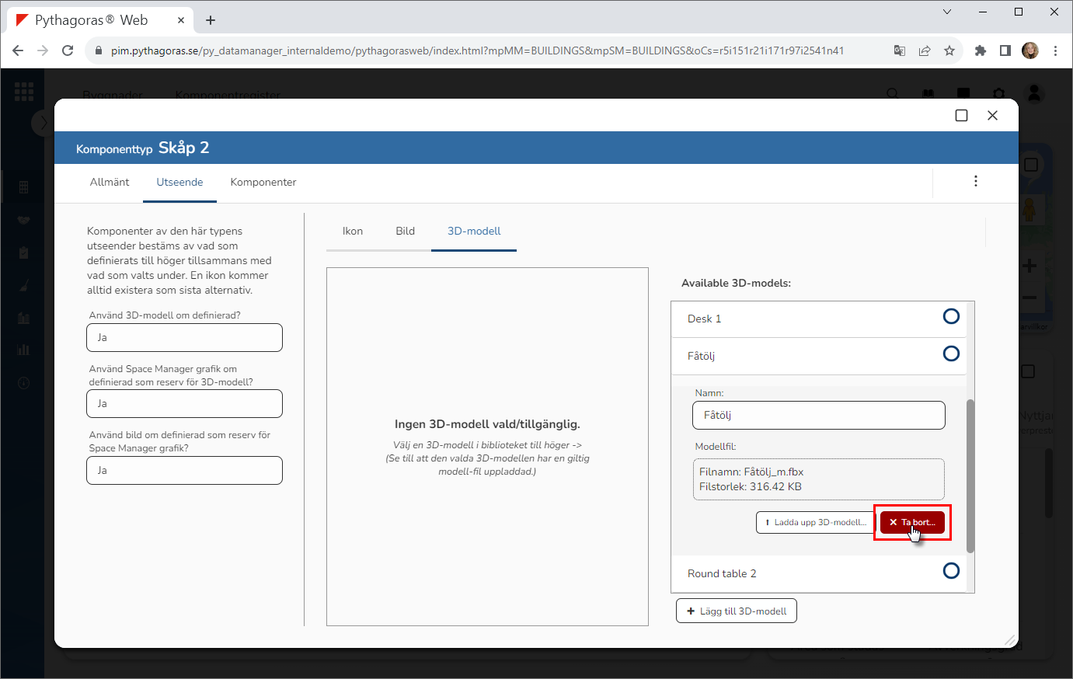The width and height of the screenshot is (1073, 679).
Task: Maximize the Komponenttyp dialog
Action: click(x=961, y=116)
